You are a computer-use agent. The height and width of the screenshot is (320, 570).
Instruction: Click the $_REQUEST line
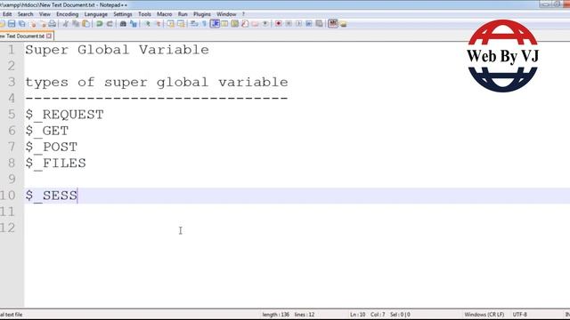tap(65, 115)
